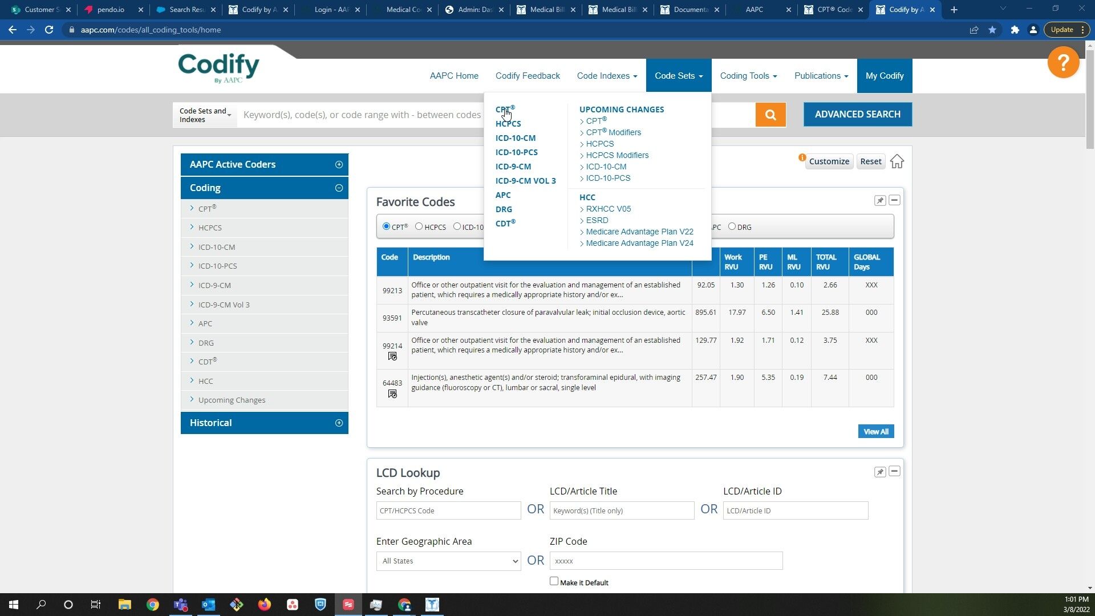
Task: Open the AAPC Home link
Action: click(454, 76)
